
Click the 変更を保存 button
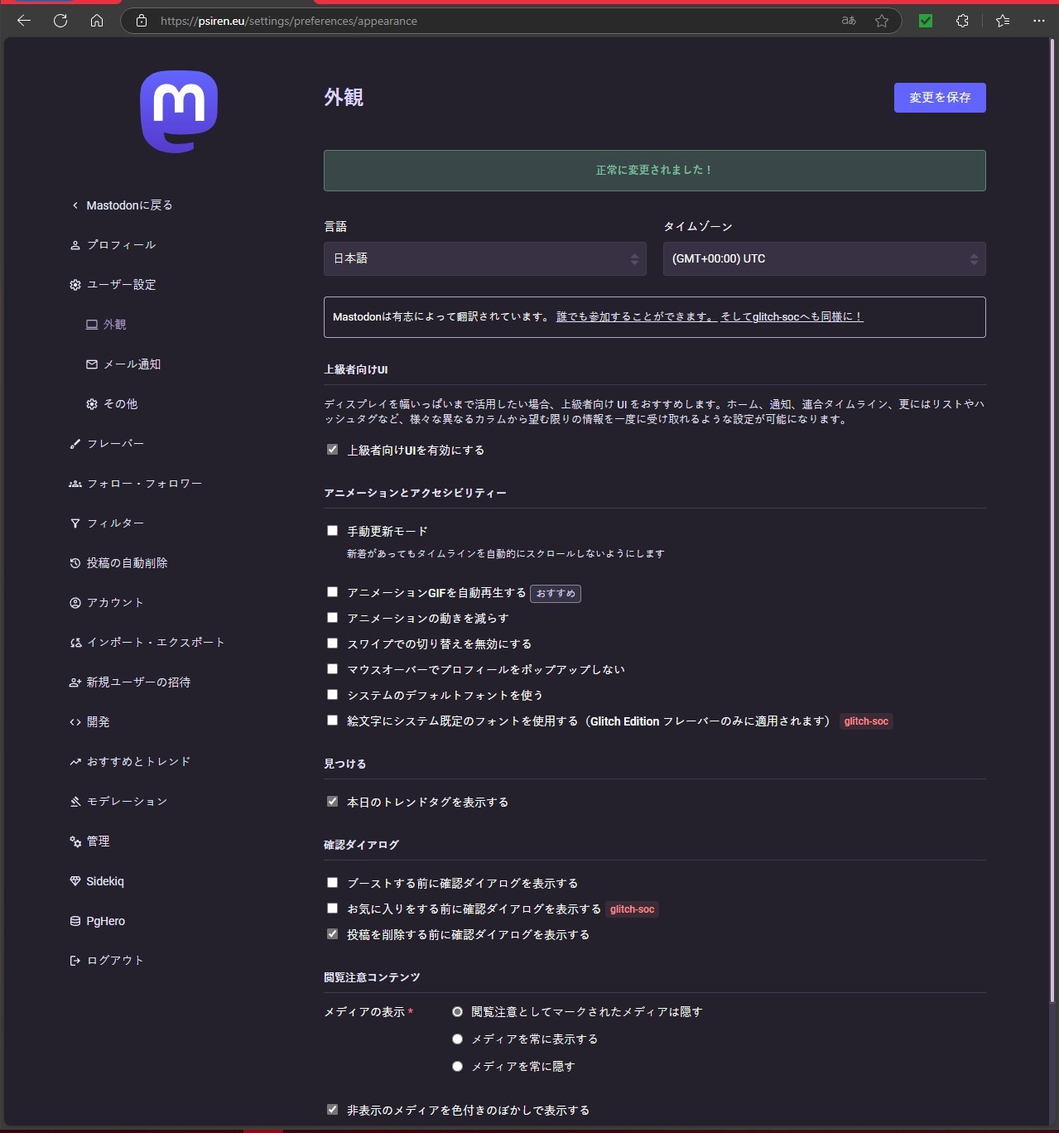click(x=940, y=98)
